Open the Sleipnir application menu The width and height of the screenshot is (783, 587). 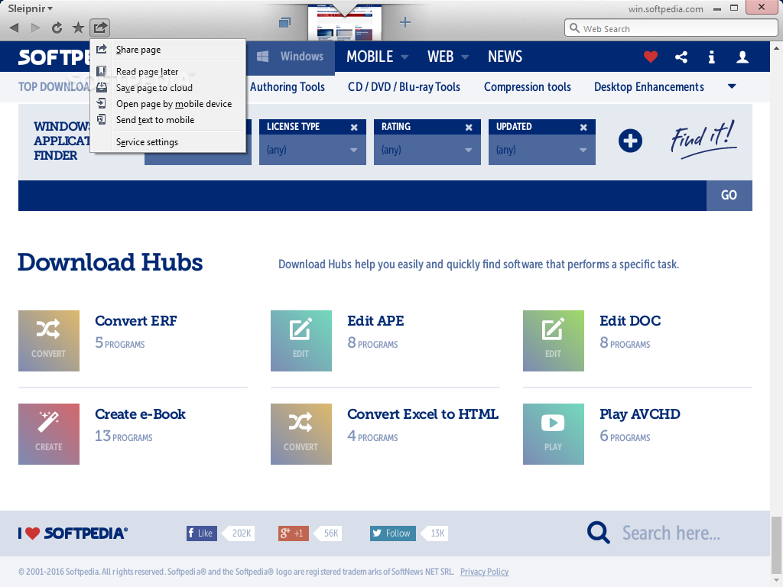click(x=30, y=8)
